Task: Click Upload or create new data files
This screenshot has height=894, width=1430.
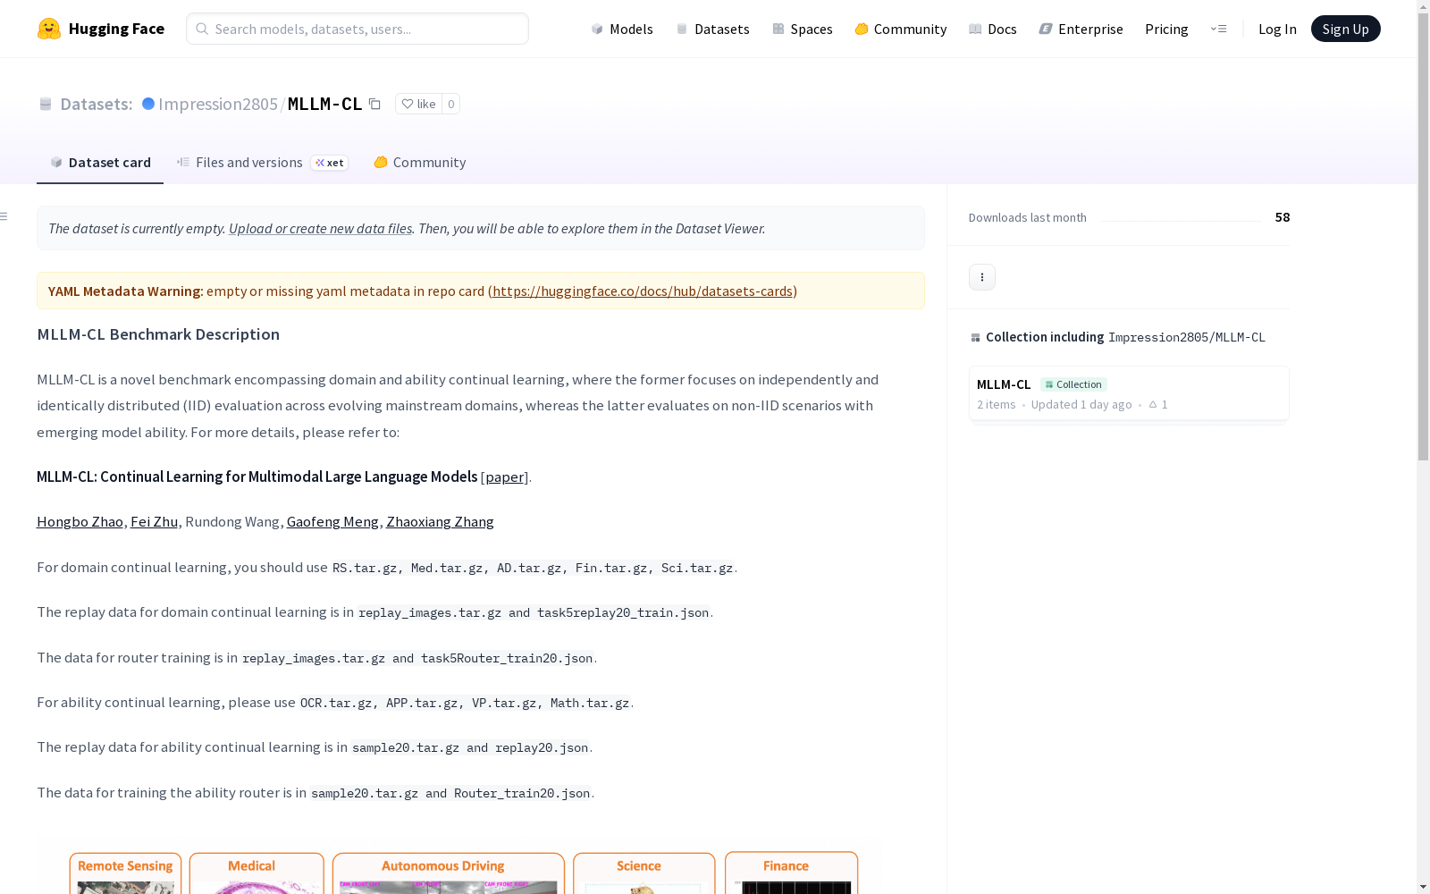Action: click(x=320, y=228)
